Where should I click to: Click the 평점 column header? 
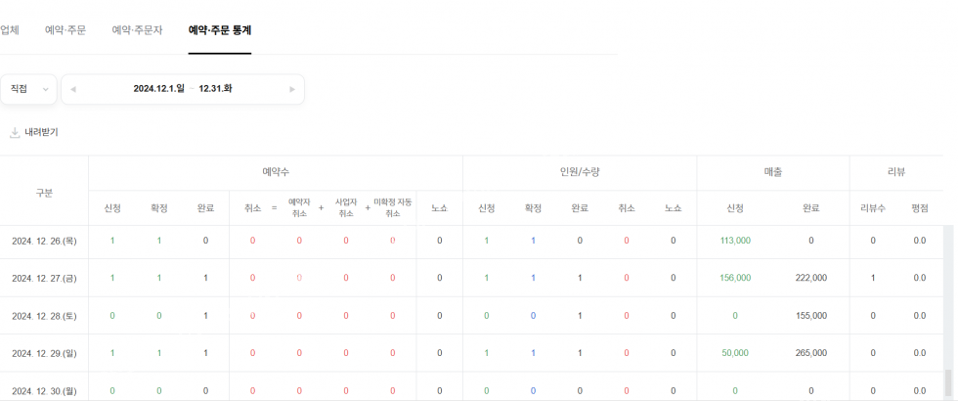919,208
